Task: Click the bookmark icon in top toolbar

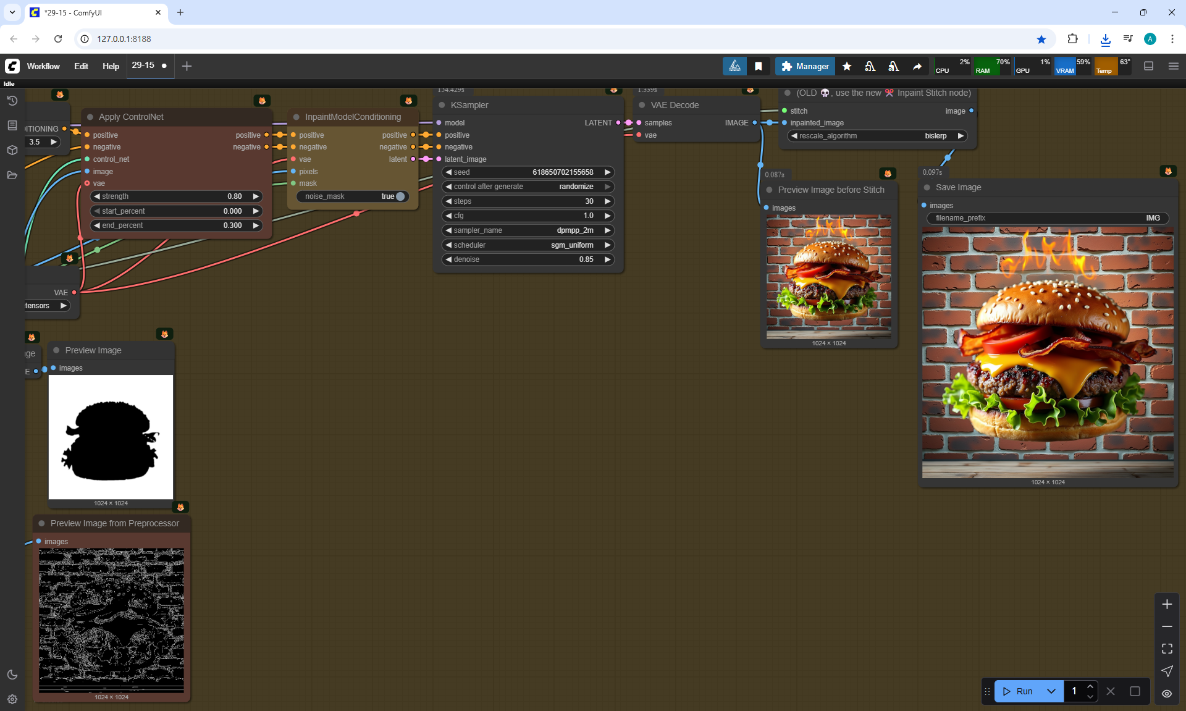Action: (759, 66)
